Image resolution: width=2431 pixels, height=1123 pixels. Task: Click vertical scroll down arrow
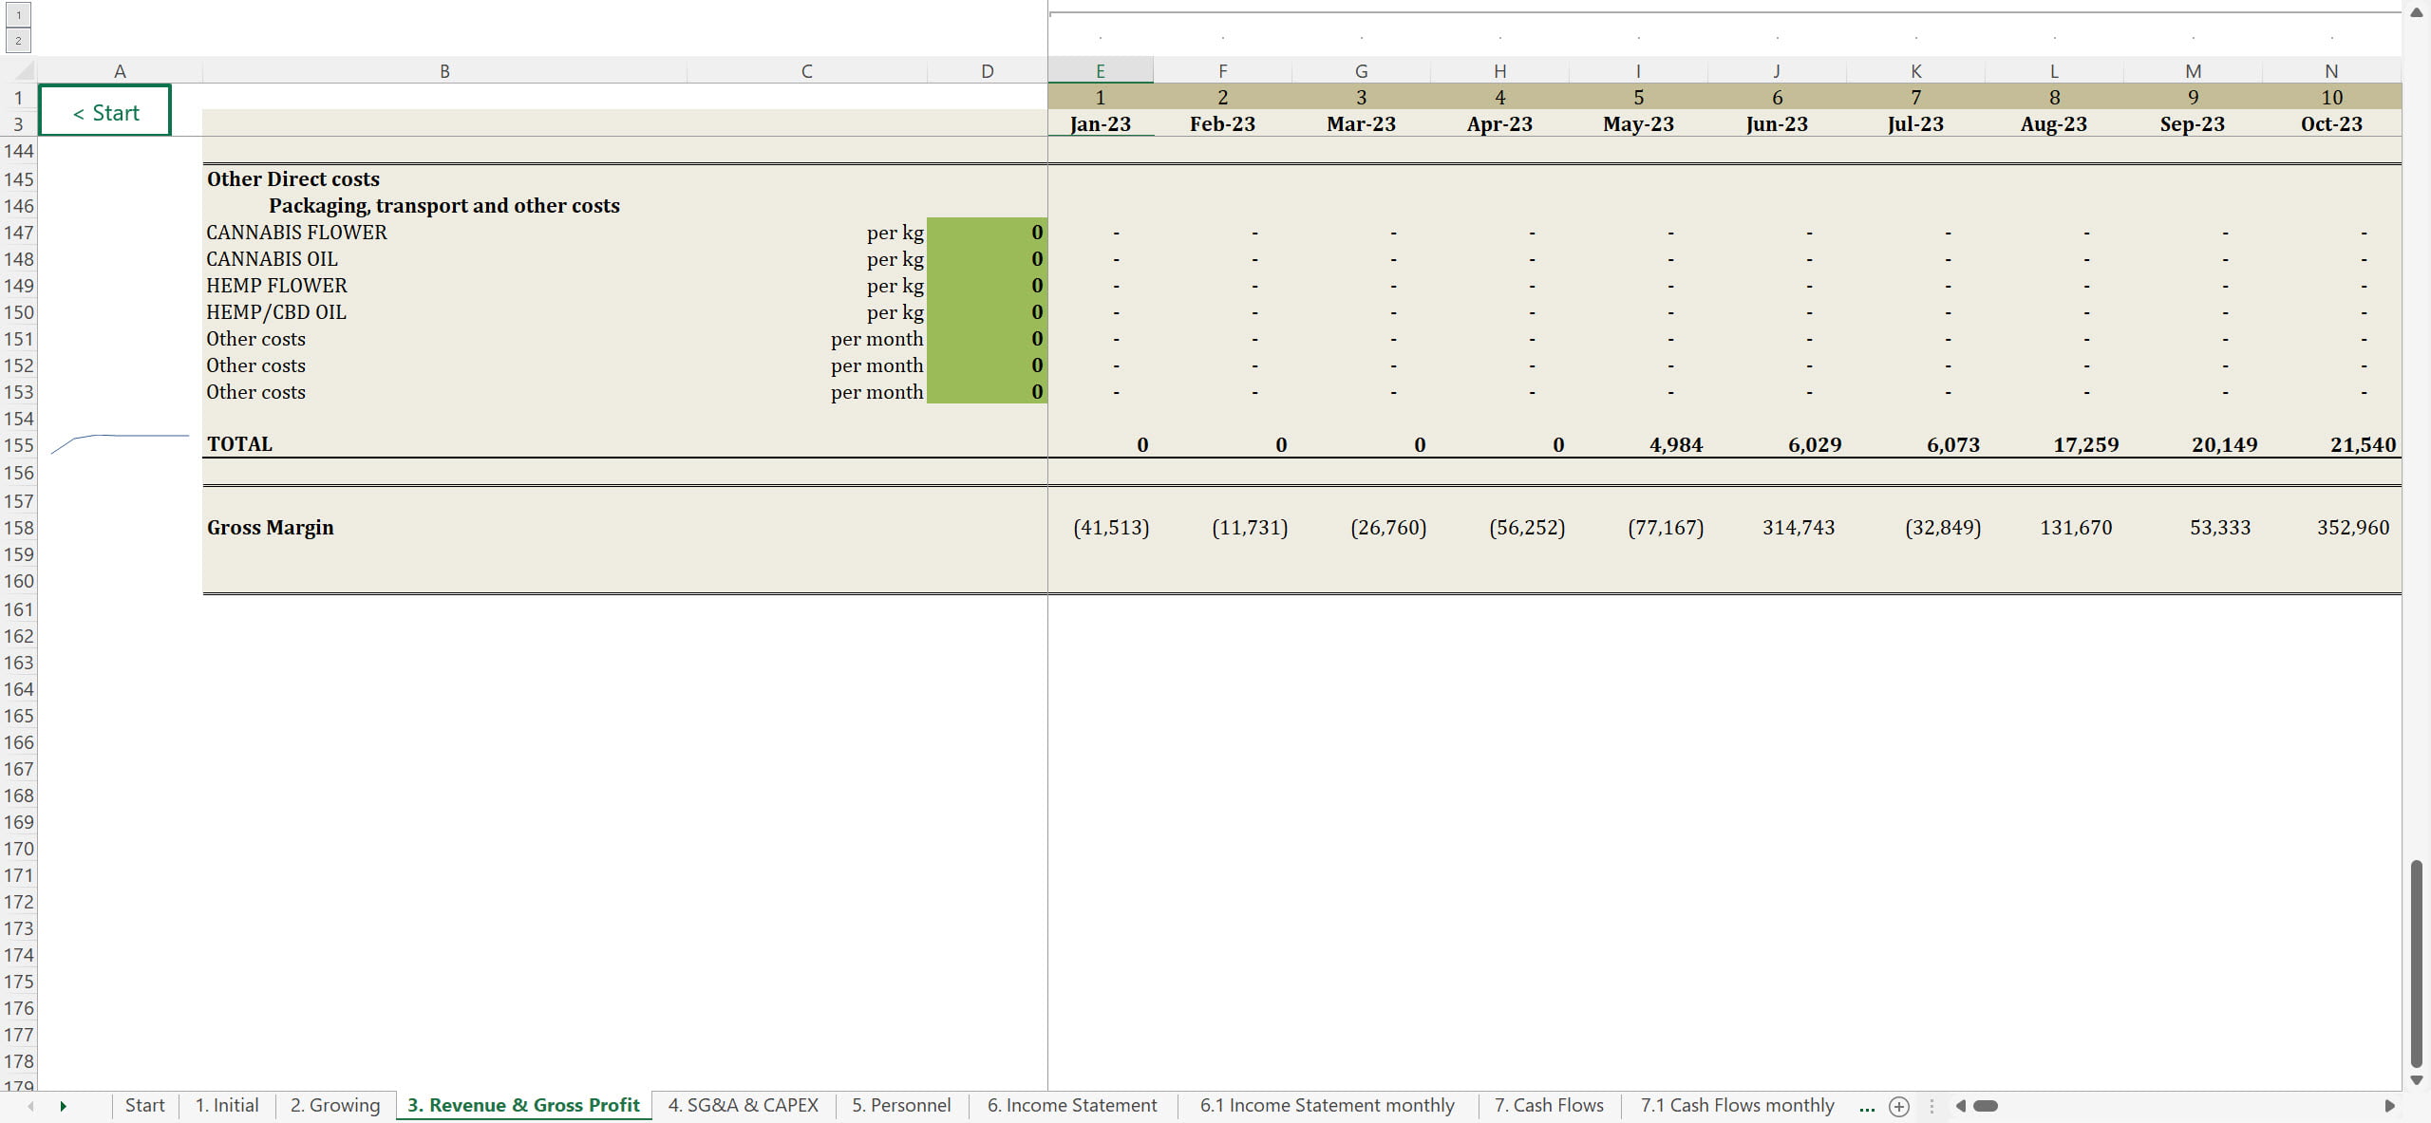tap(2417, 1080)
